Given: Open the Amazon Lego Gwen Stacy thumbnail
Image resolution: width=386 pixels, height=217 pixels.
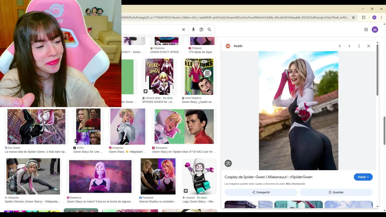Looking at the screenshot, I should pyautogui.click(x=199, y=176).
